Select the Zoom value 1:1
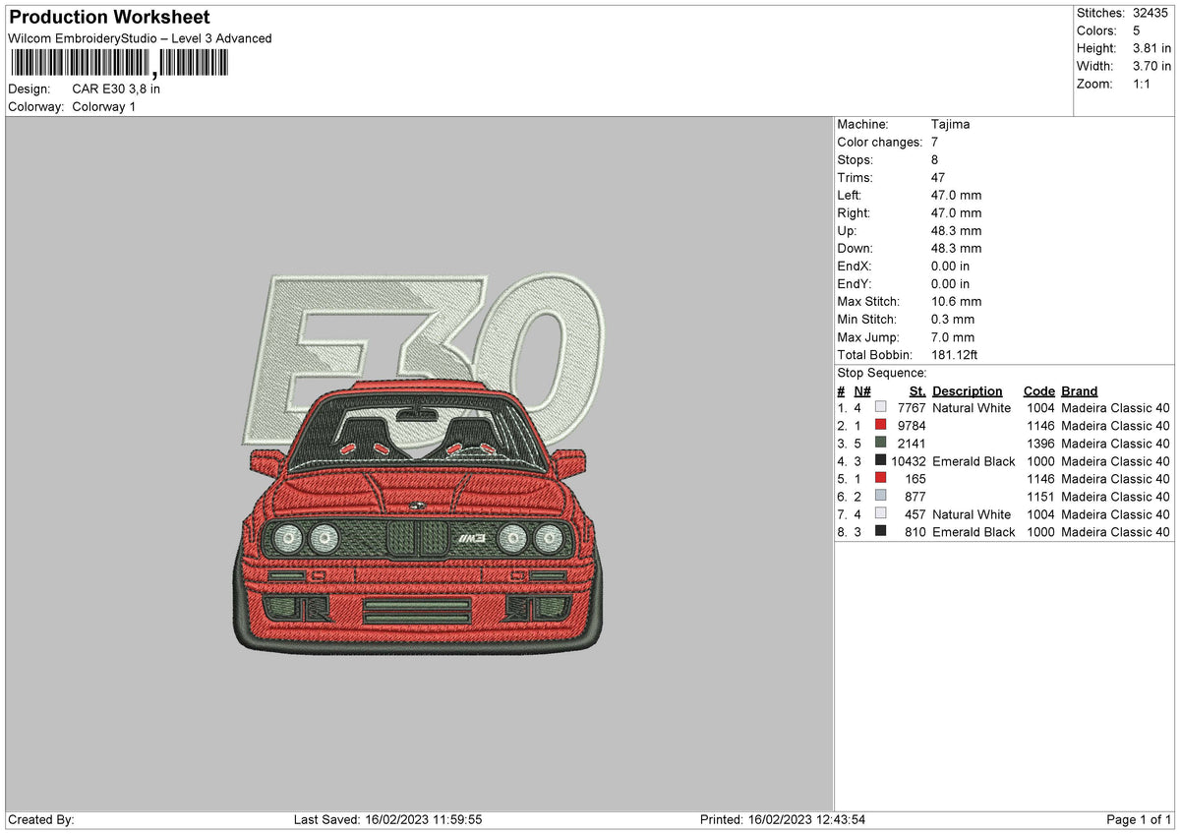Screen dimensions: 1180x834 [1142, 84]
